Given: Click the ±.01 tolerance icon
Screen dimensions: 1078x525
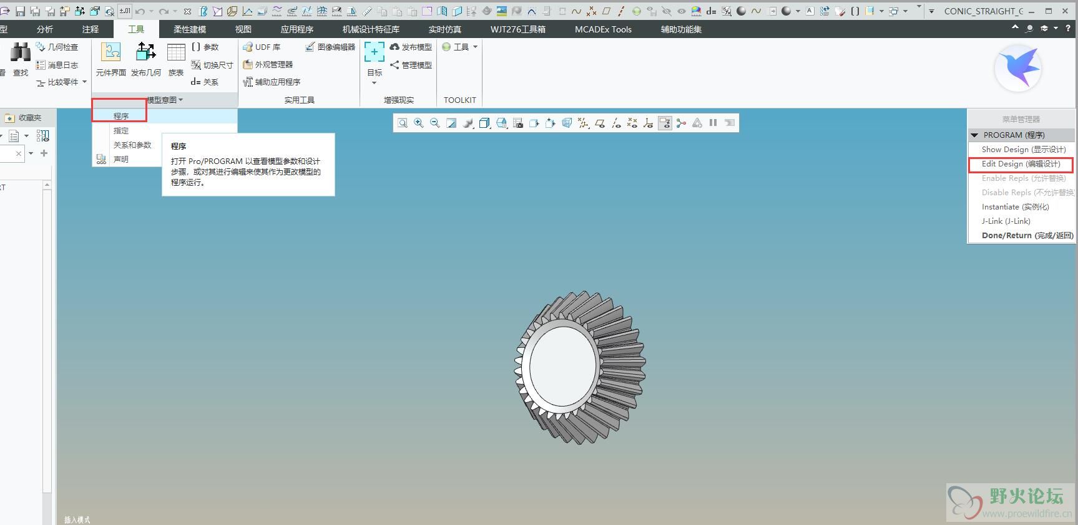Looking at the screenshot, I should pyautogui.click(x=125, y=11).
